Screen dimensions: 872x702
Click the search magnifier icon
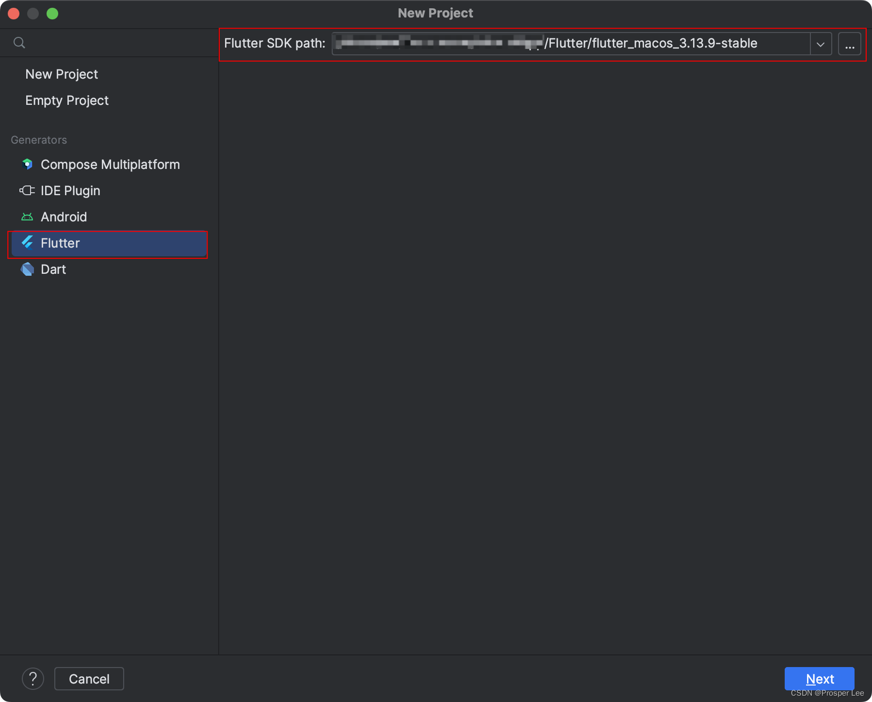(19, 43)
